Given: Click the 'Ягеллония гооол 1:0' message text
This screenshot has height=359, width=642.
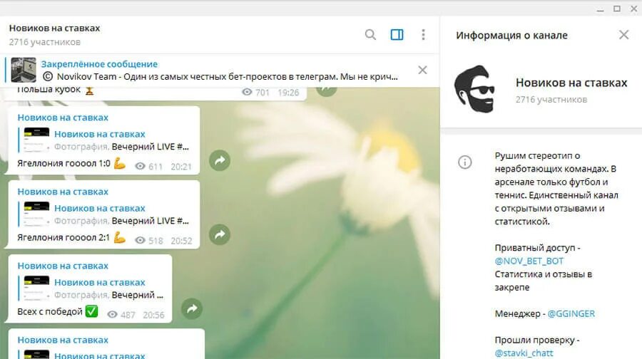Looking at the screenshot, I should [63, 164].
